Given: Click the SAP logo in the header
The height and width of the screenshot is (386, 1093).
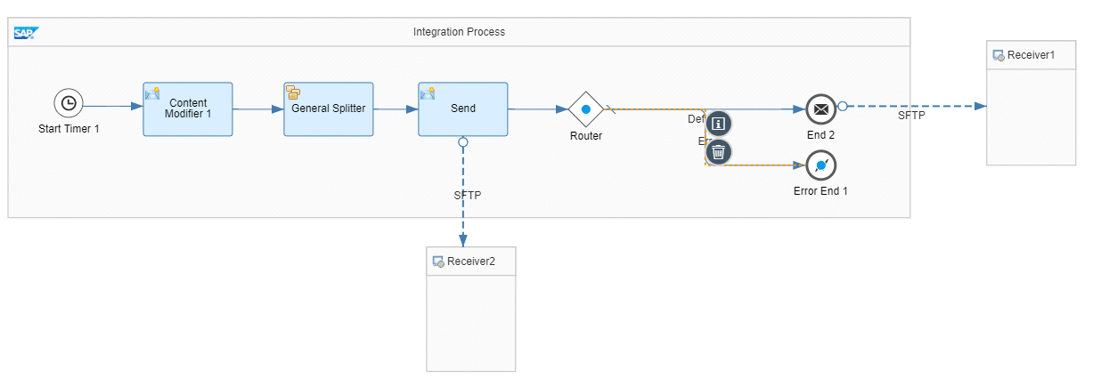Looking at the screenshot, I should pos(25,33).
